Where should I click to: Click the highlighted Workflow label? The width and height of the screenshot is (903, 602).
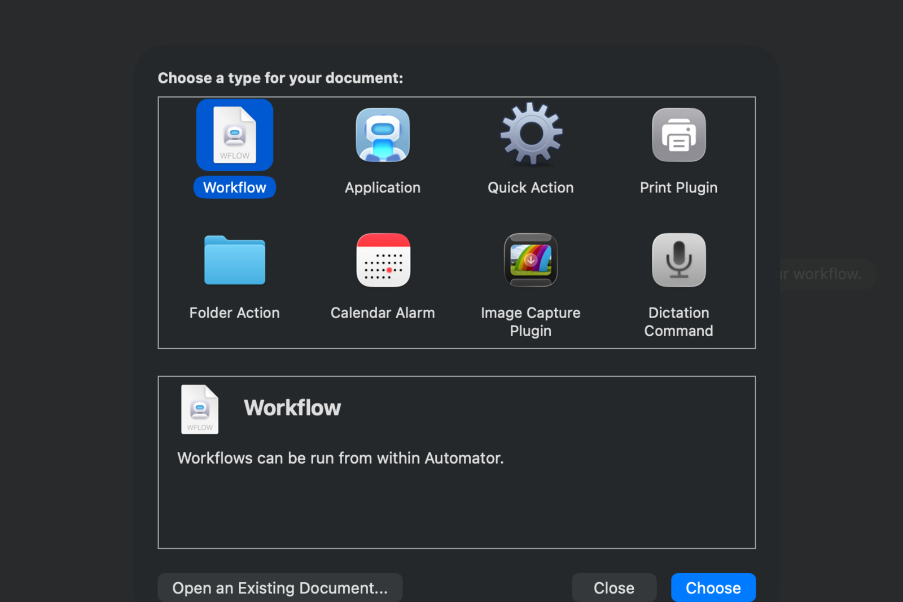pyautogui.click(x=235, y=187)
